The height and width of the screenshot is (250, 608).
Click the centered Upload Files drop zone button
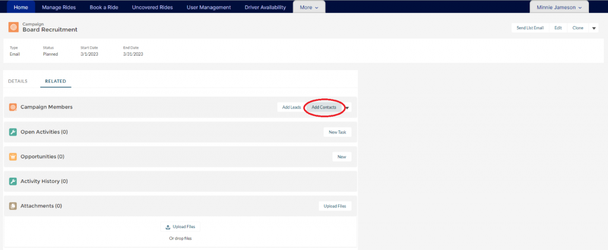[180, 227]
